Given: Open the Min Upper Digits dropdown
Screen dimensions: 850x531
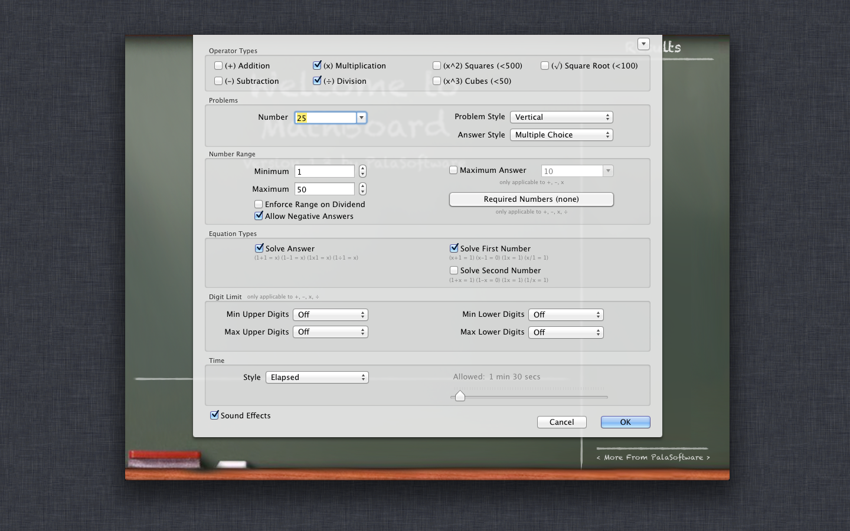Looking at the screenshot, I should [x=331, y=314].
